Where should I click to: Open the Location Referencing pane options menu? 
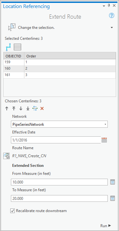104,6
